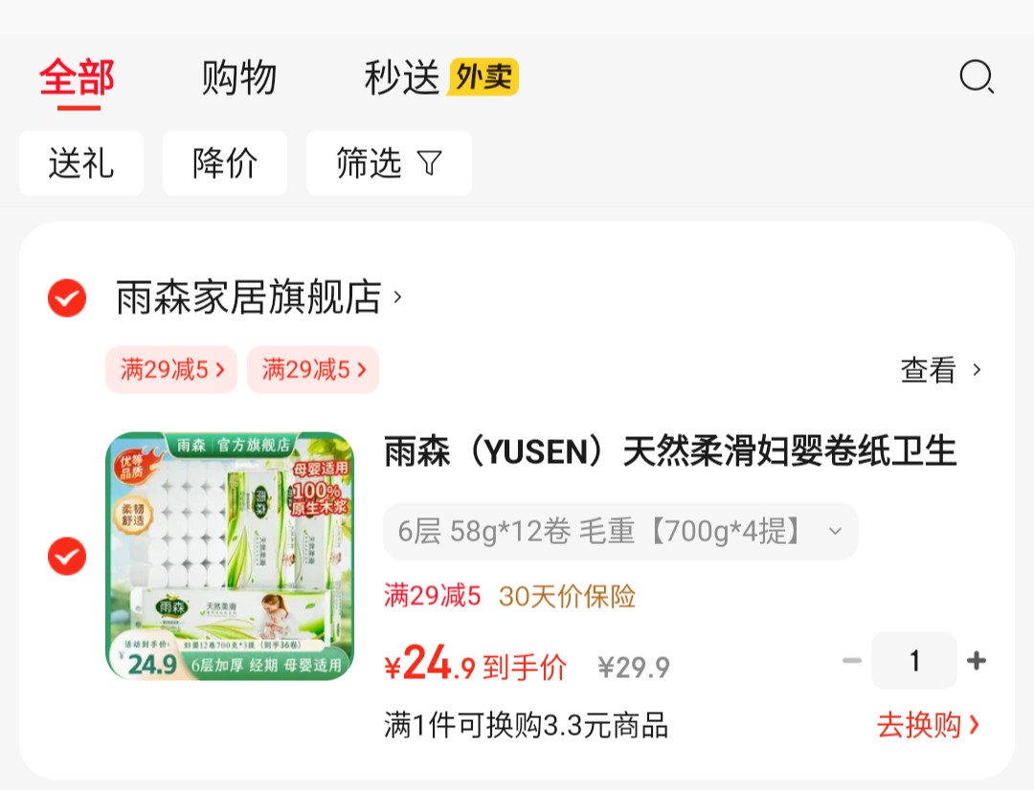Click the filter funnel icon

[429, 163]
